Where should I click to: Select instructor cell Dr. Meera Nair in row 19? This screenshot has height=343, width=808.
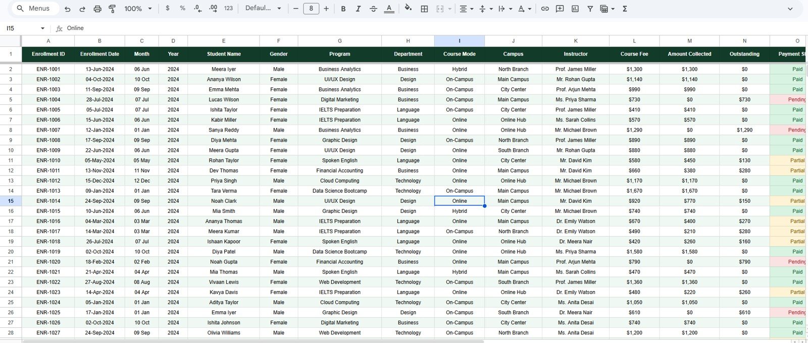coord(576,242)
